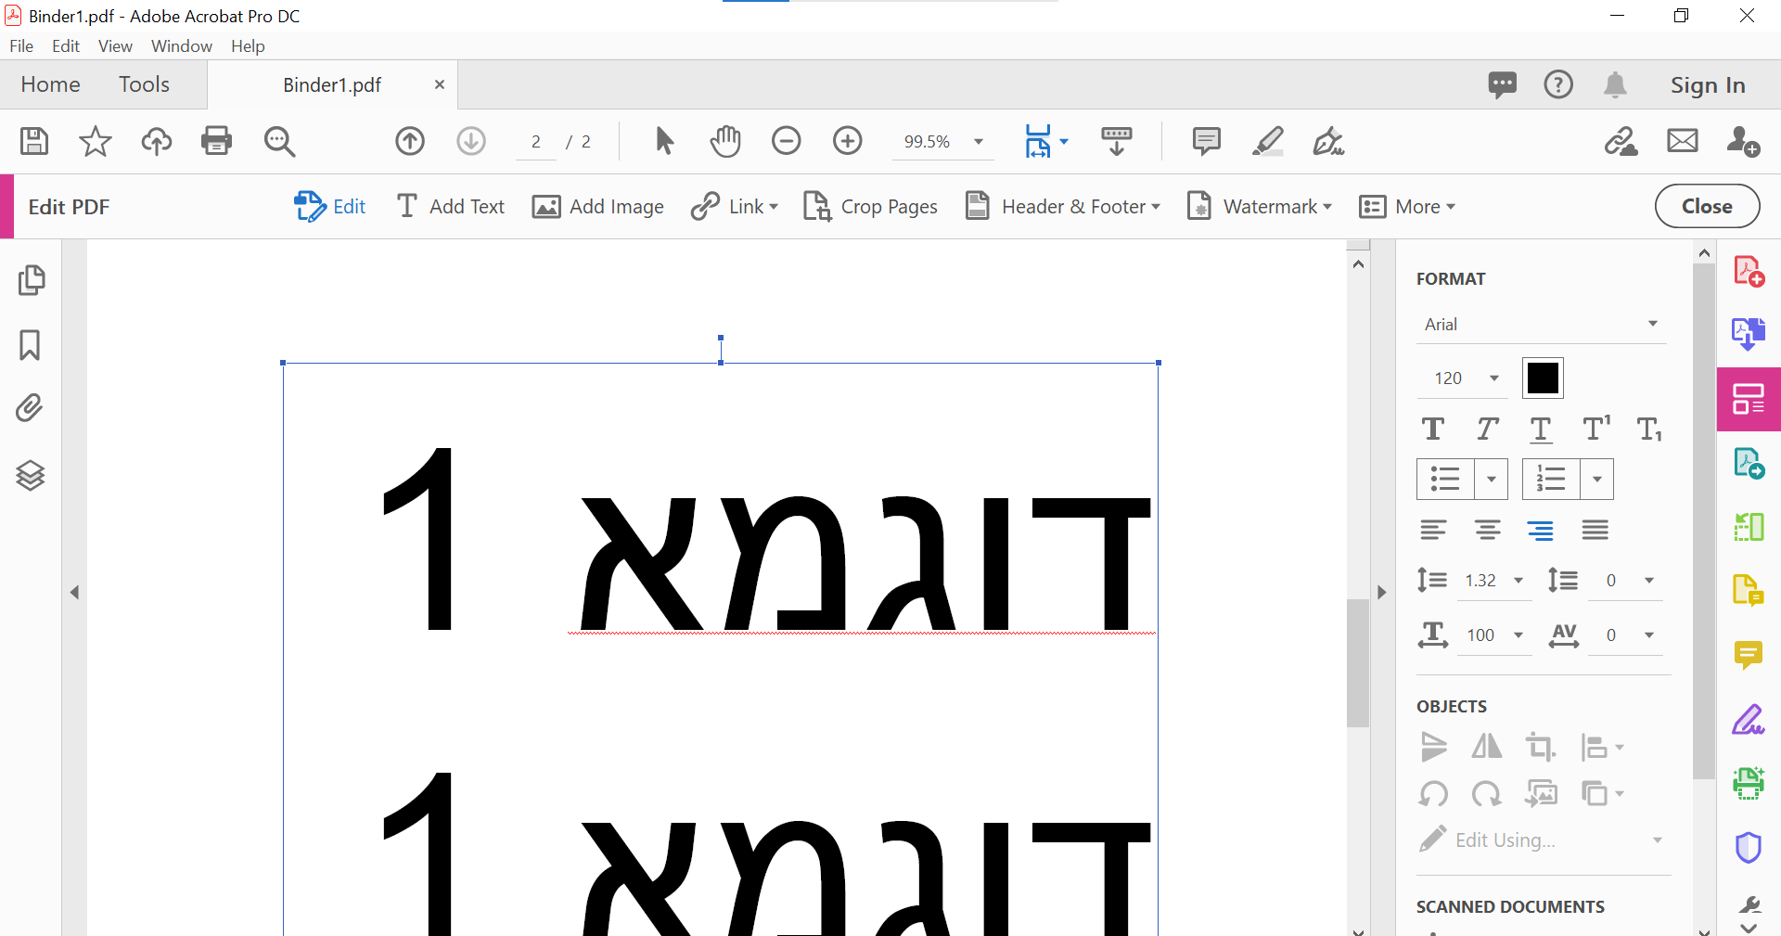This screenshot has height=936, width=1781.
Task: Open the notifications bell
Action: [1615, 84]
